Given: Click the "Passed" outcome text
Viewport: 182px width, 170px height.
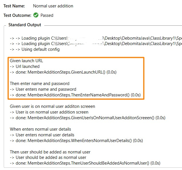Looking at the screenshot, I should point(47,15).
